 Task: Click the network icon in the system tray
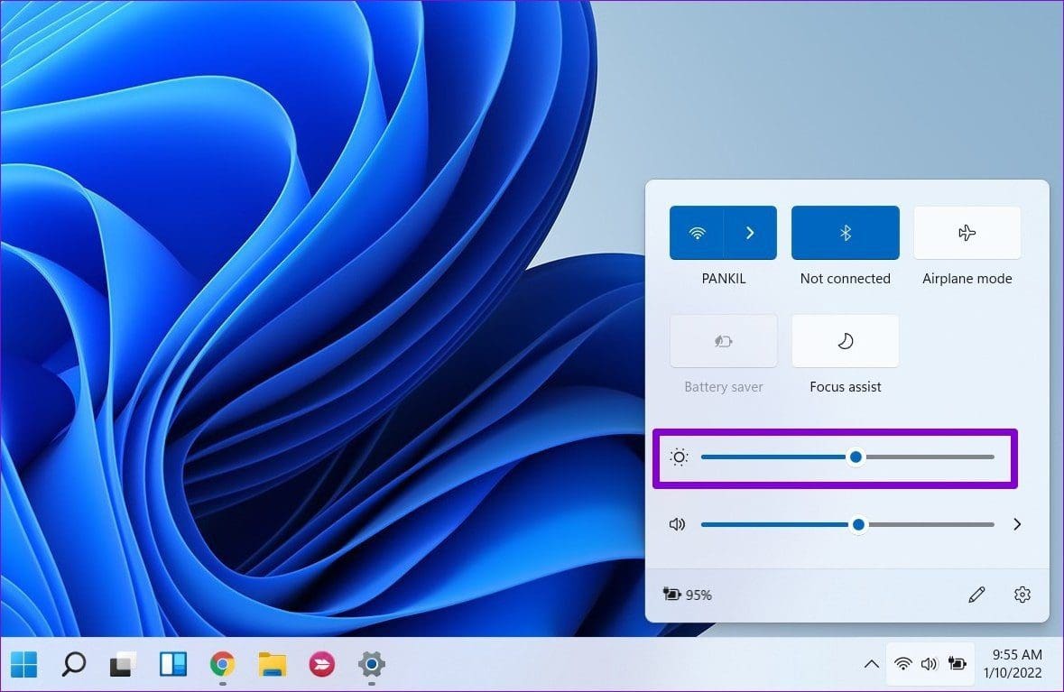(x=903, y=664)
